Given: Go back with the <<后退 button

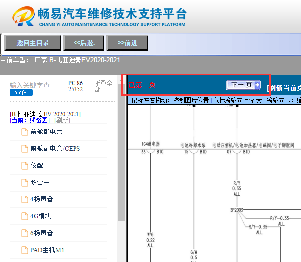Looking at the screenshot, I should click(x=83, y=43).
